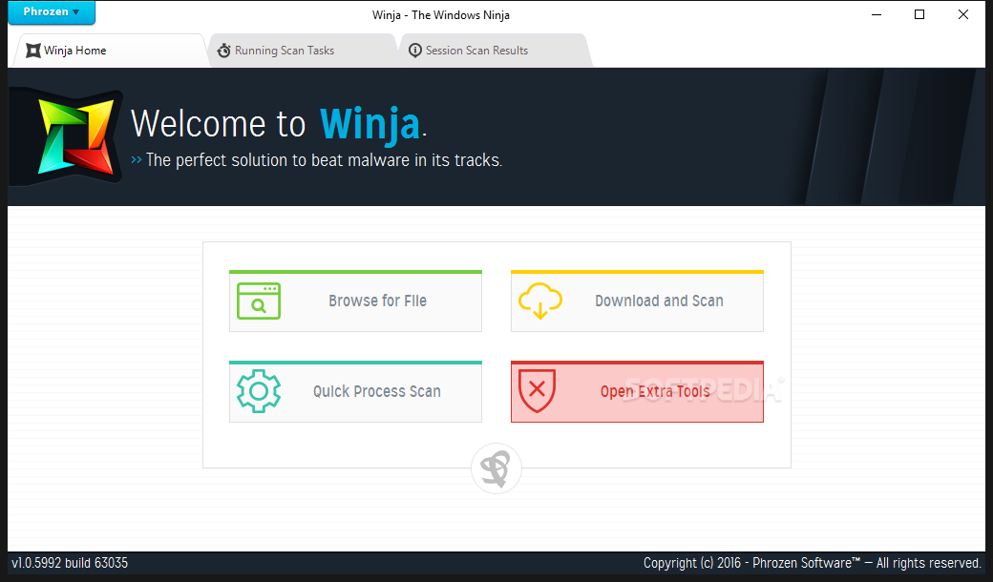
Task: Click the malware tagline text
Action: pos(324,160)
